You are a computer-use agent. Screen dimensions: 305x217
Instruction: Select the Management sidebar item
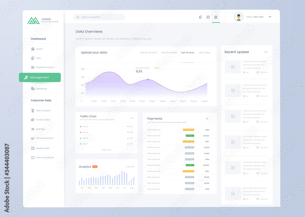(40, 77)
